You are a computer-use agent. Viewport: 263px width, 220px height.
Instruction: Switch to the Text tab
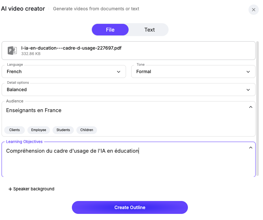(x=149, y=30)
